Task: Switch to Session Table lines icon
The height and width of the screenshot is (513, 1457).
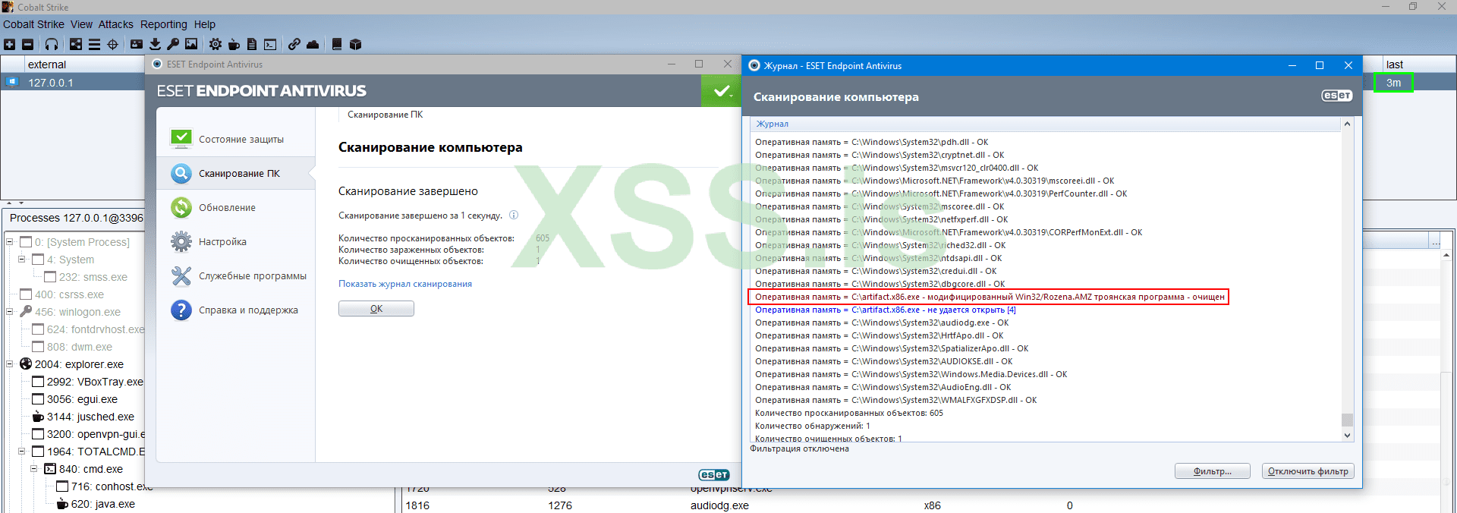Action: (94, 44)
